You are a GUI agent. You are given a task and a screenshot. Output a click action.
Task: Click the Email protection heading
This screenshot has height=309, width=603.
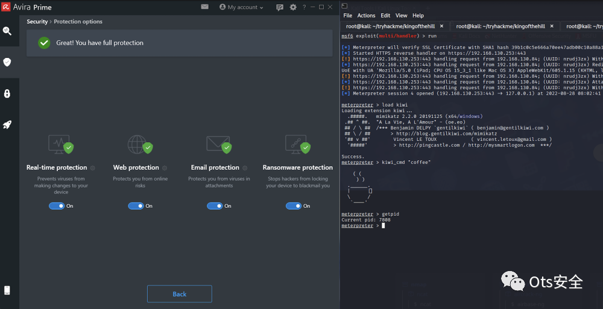pos(215,167)
